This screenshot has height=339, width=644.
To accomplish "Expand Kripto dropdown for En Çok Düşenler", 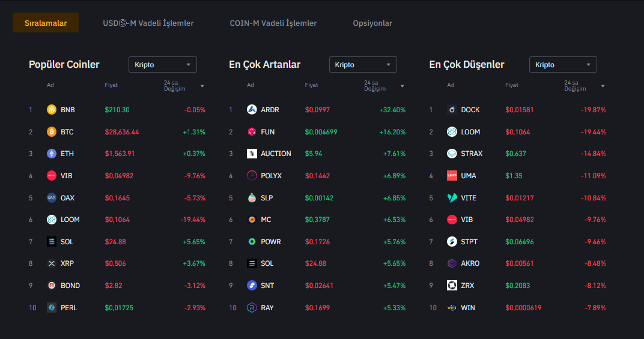I will tap(563, 65).
